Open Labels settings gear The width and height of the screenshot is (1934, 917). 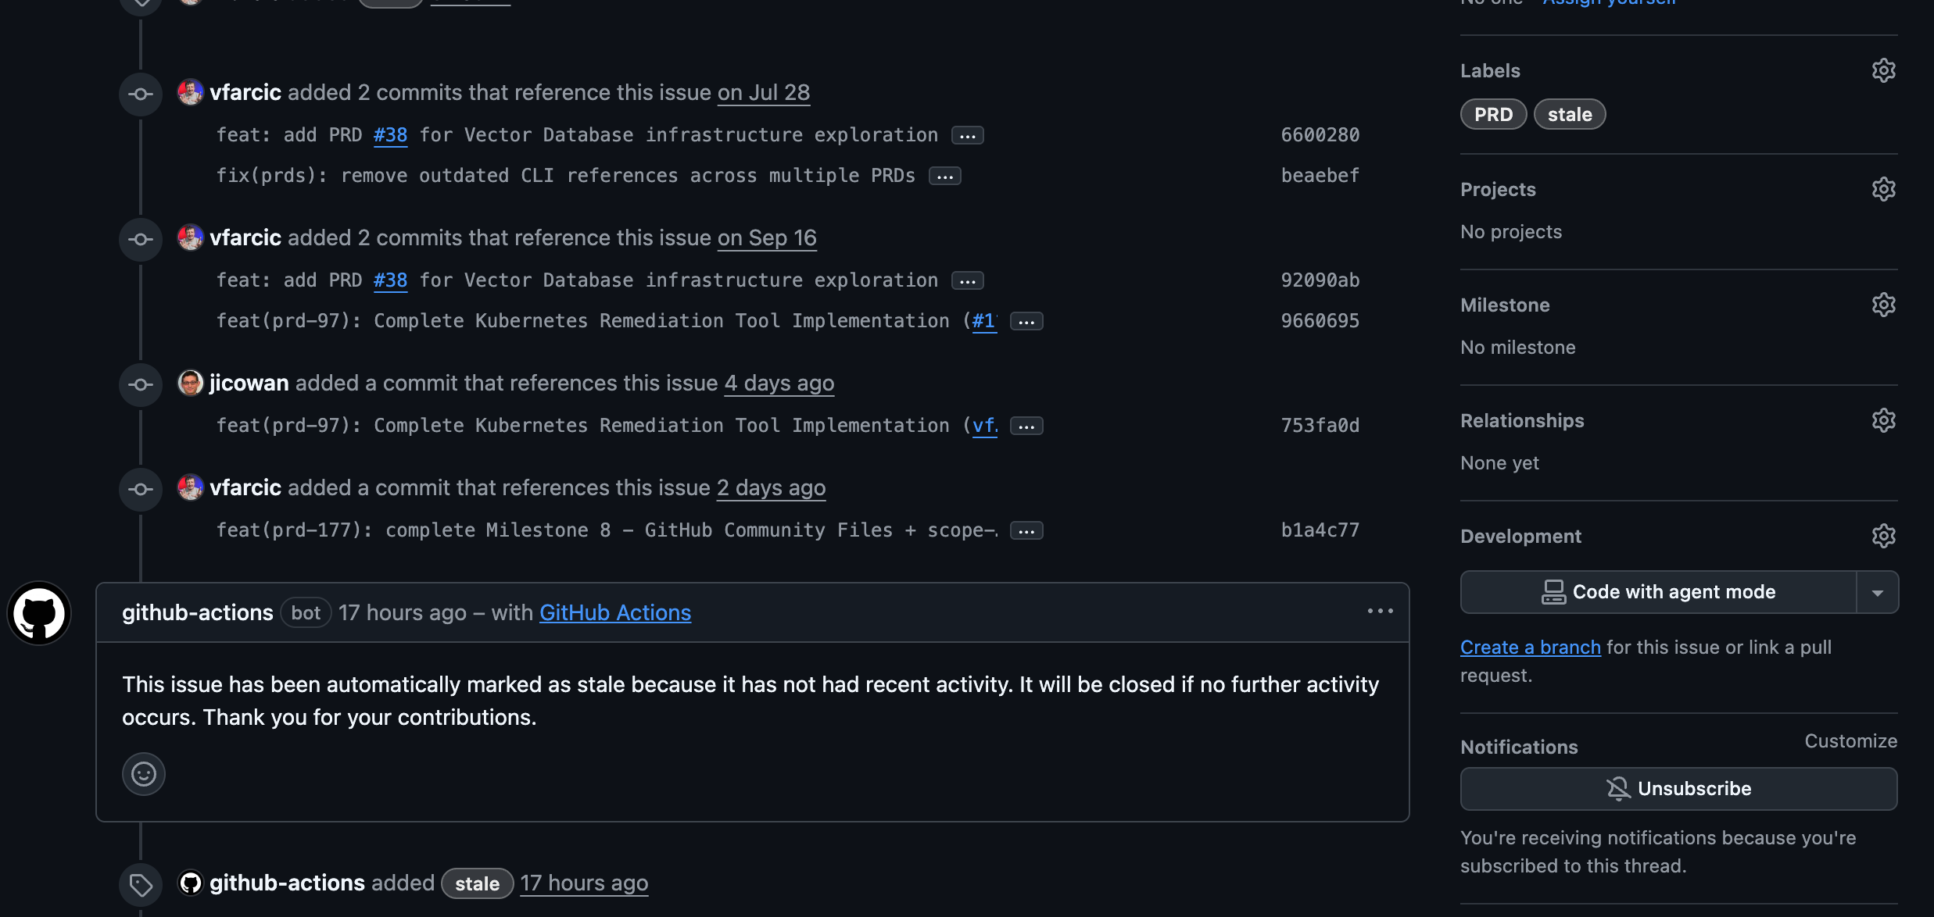pos(1883,71)
